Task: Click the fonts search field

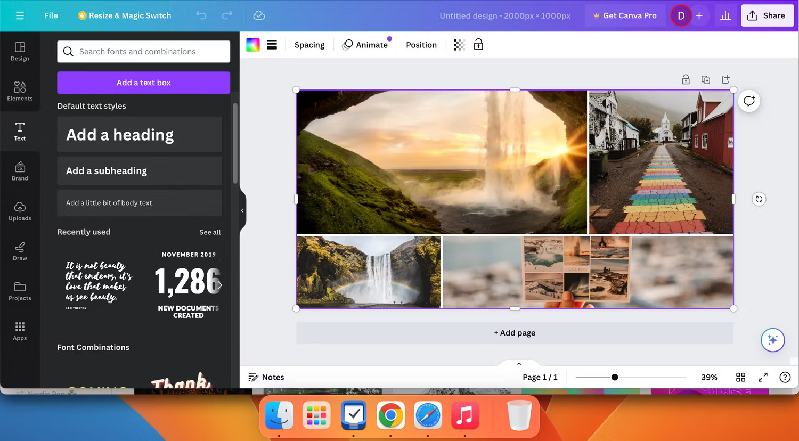Action: tap(143, 51)
